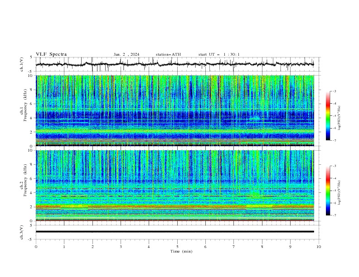Click the log(PSD) label beside the ch.1 color bar
Viewport: 359px width, 277px height.
[x=339, y=118]
